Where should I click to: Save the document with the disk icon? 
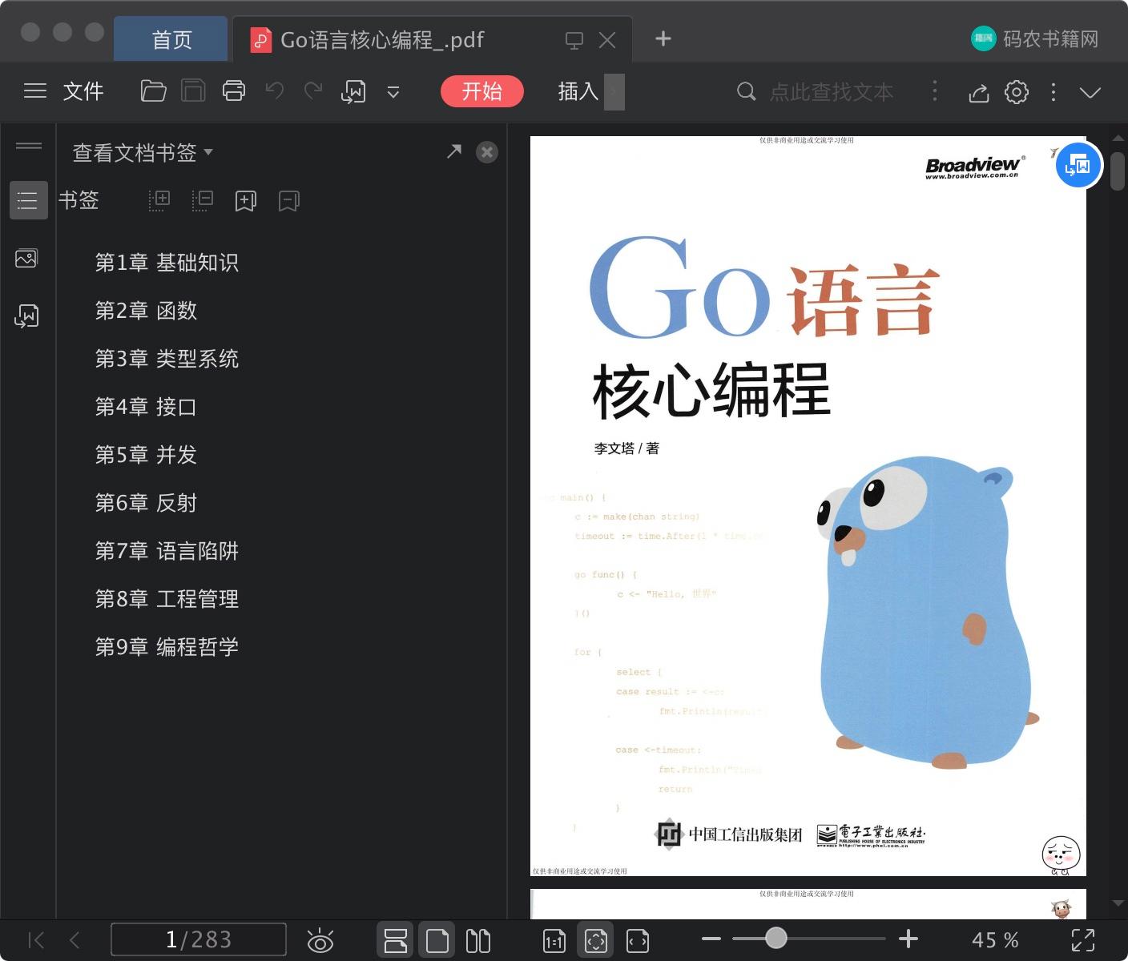coord(193,91)
